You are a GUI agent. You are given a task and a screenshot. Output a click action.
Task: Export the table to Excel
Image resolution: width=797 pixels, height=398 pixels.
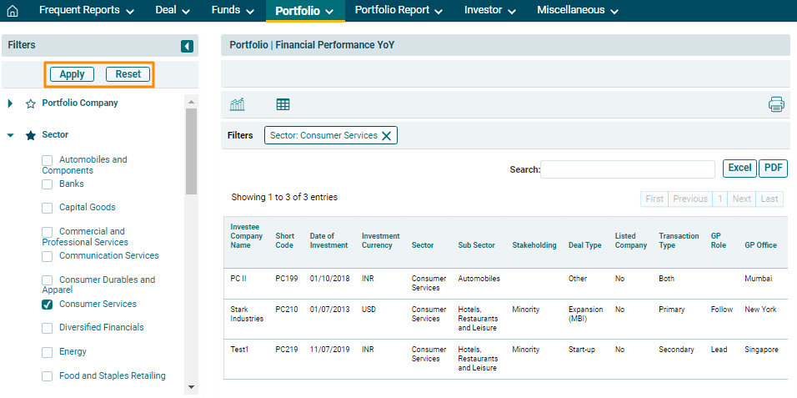pos(739,168)
